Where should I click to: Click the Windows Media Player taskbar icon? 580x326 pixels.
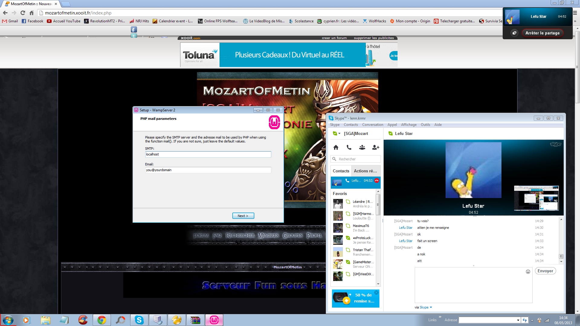coord(27,320)
